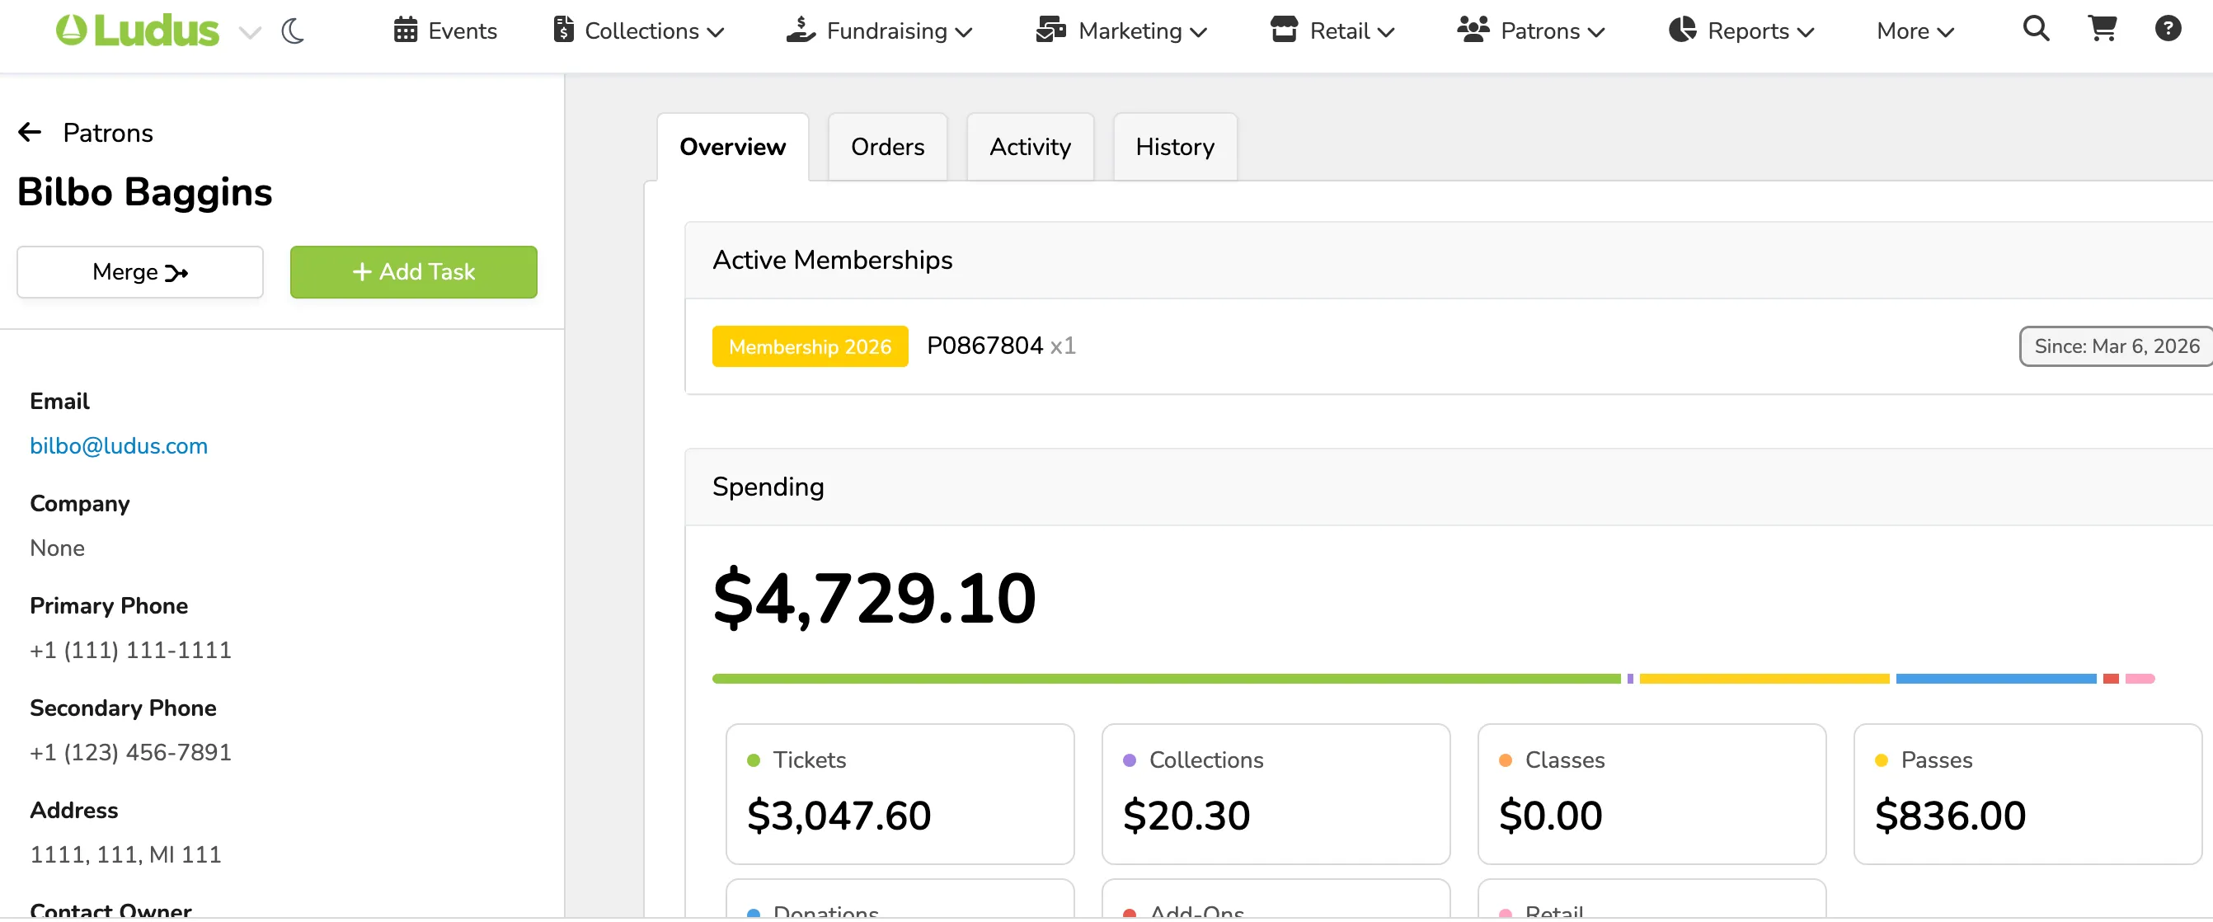
Task: Click the Since: Mar 6, 2026 badge
Action: [2117, 346]
